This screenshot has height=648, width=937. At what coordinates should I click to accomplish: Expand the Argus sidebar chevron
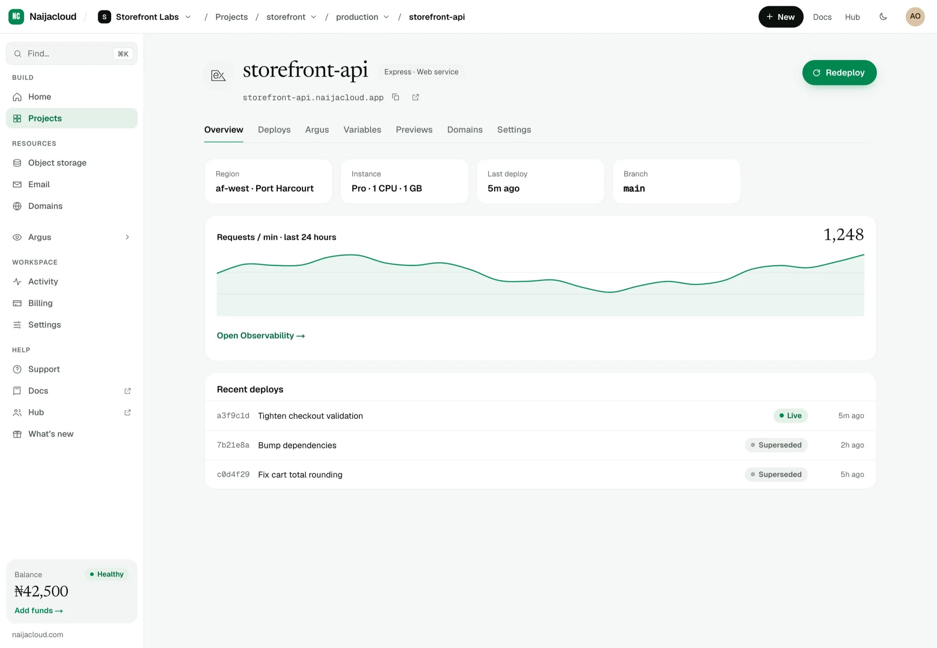pos(127,237)
